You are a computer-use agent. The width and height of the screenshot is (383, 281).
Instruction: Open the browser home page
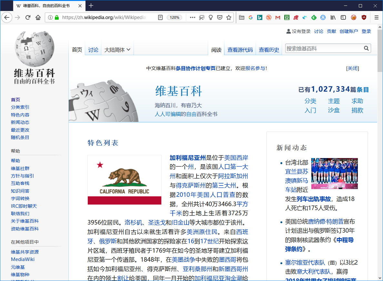point(38,17)
